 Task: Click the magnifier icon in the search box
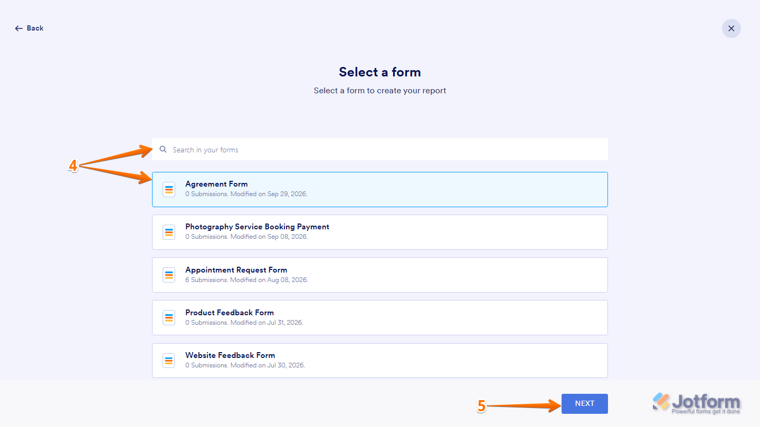164,150
